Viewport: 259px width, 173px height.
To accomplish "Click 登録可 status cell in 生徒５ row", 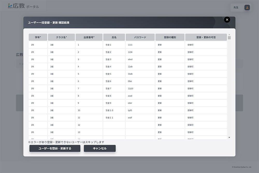I will (x=206, y=74).
